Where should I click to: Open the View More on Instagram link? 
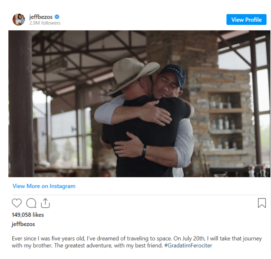[44, 186]
